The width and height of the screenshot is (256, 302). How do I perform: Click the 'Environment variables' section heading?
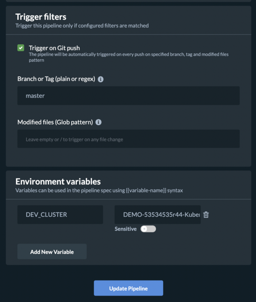(x=58, y=182)
